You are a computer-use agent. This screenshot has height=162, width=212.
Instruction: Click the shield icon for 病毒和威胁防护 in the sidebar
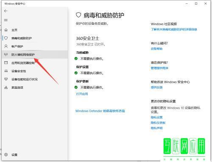coord(6,38)
